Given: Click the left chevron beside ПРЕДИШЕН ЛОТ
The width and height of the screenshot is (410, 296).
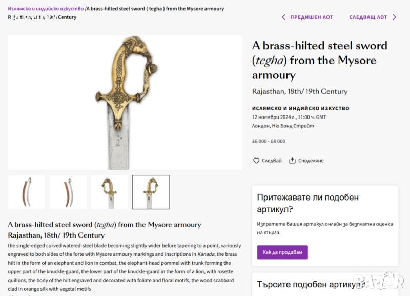Looking at the screenshot, I should (x=284, y=17).
